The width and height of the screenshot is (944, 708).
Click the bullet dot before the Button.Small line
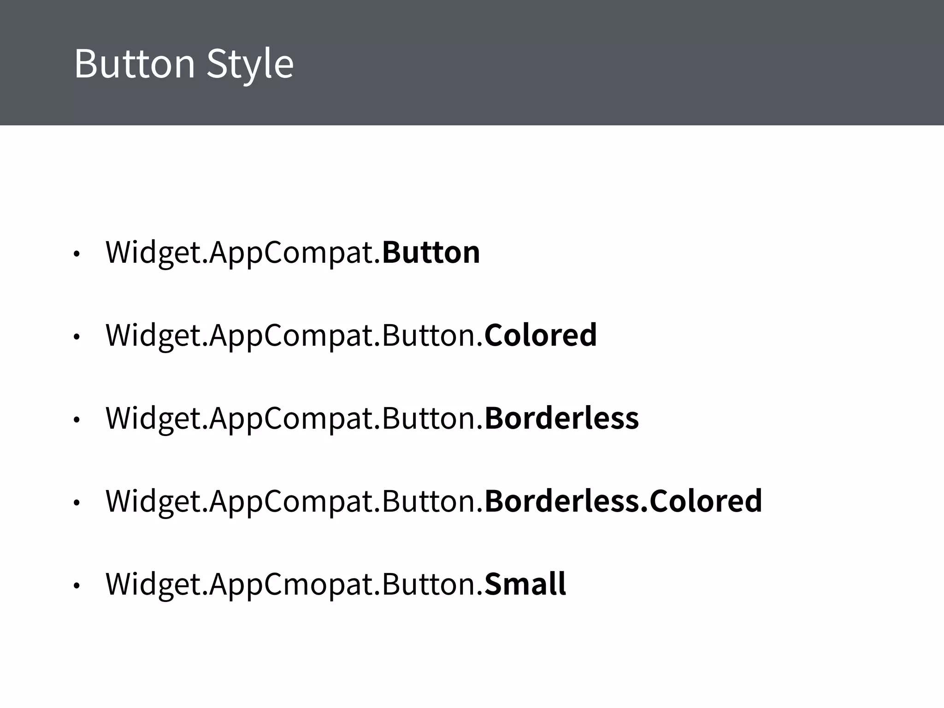click(x=77, y=586)
